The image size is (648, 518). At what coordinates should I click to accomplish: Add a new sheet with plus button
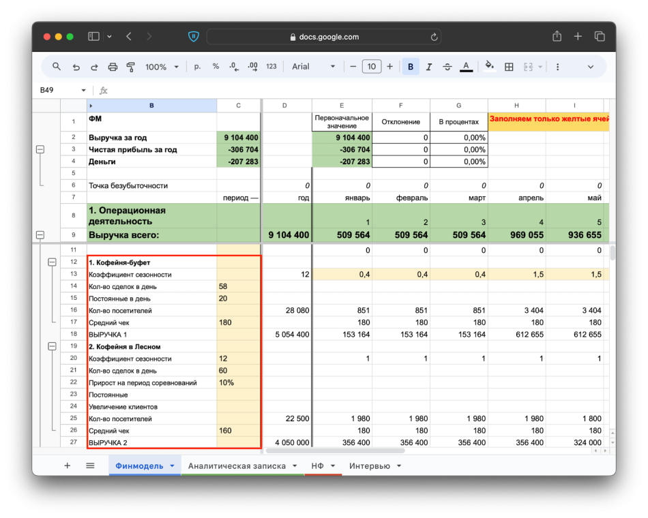pos(67,466)
